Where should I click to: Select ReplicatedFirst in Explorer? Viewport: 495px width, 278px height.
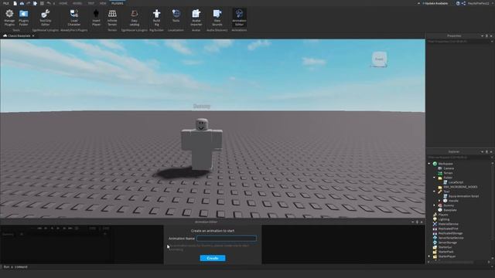pyautogui.click(x=448, y=229)
